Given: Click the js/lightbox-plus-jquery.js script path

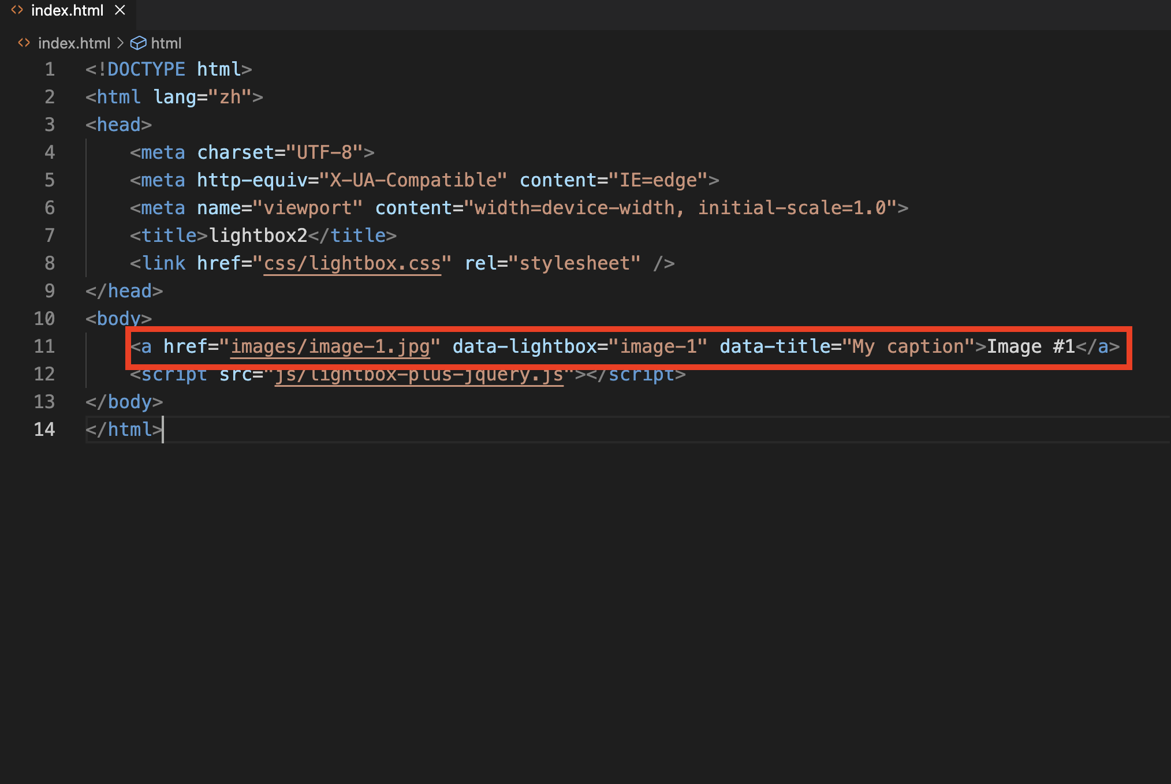Looking at the screenshot, I should pyautogui.click(x=419, y=375).
